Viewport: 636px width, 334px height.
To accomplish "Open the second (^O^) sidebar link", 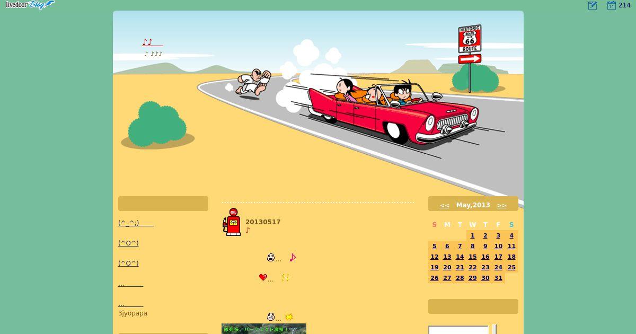I will (x=128, y=263).
